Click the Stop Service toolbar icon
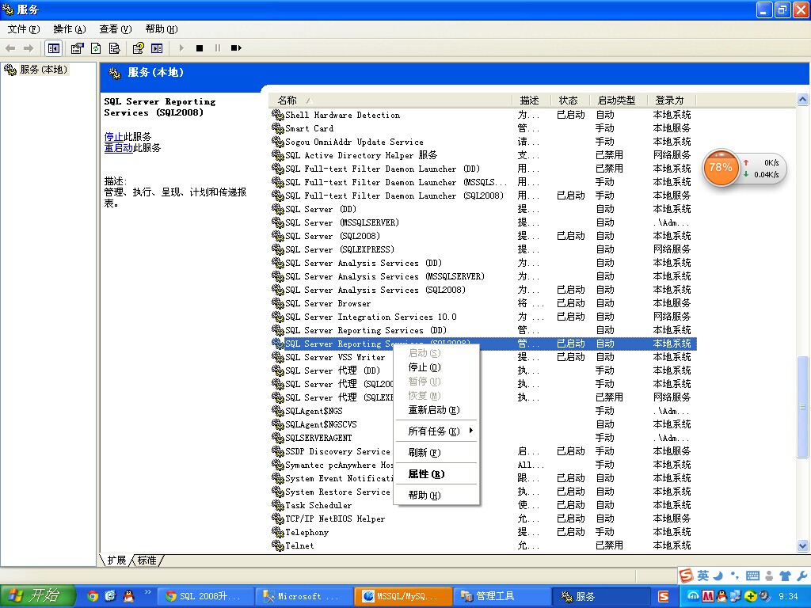811x608 pixels. 200,48
